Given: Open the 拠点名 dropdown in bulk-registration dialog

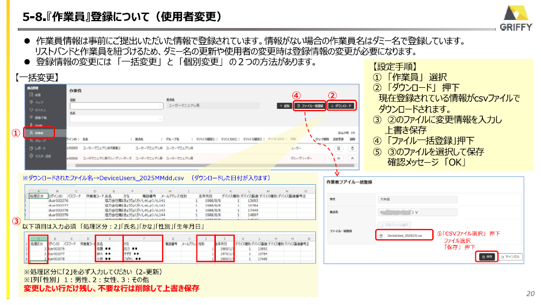Looking at the screenshot, I should click(x=418, y=212).
